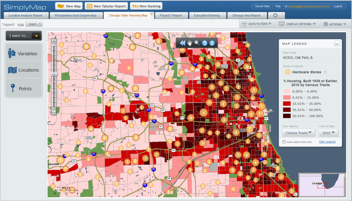Zoom out with the minus button
This screenshot has width=352, height=201.
point(54,112)
